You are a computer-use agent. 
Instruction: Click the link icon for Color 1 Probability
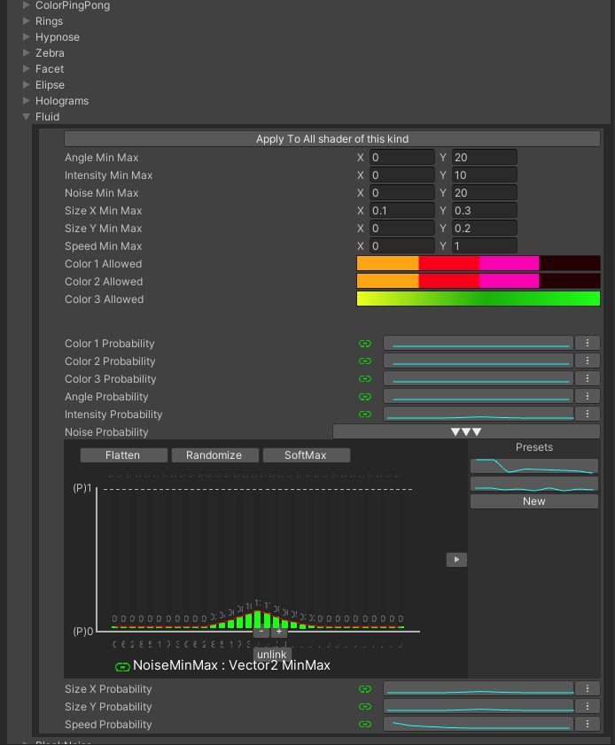364,344
